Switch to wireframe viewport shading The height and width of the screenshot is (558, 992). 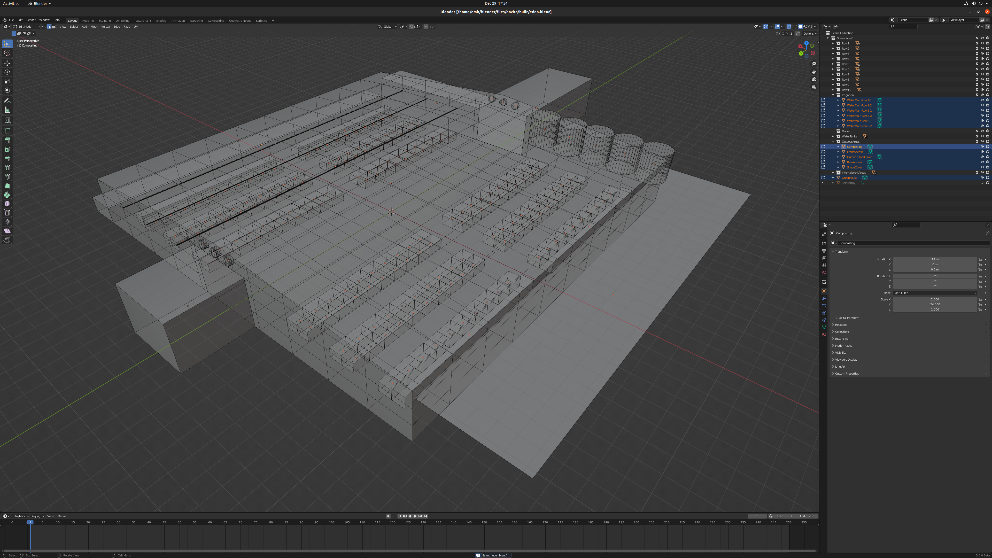click(x=795, y=27)
